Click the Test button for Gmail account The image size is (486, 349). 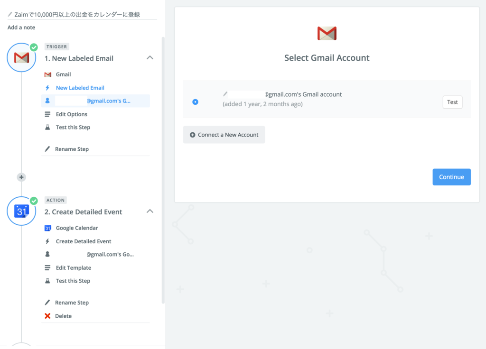(452, 102)
